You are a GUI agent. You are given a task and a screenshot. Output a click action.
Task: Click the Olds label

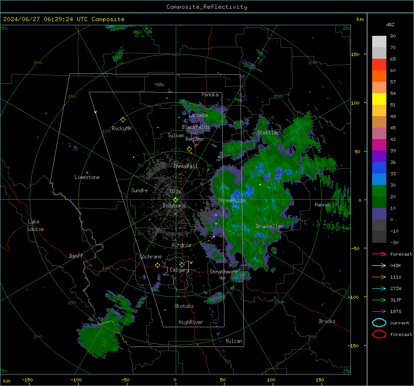click(175, 191)
